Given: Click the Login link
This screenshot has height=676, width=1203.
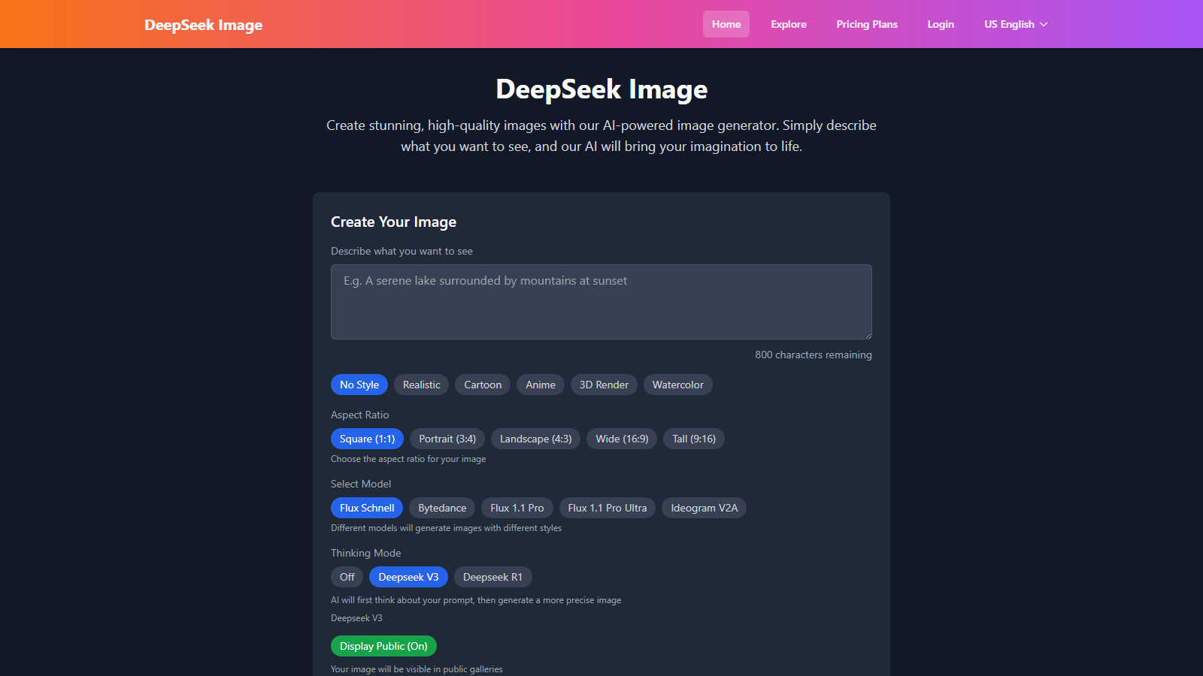Looking at the screenshot, I should pyautogui.click(x=941, y=24).
